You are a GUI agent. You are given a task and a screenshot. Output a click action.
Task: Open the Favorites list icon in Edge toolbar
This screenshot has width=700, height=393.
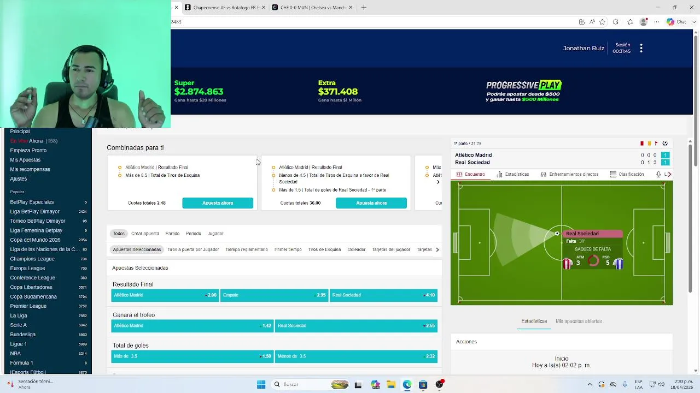tap(630, 22)
